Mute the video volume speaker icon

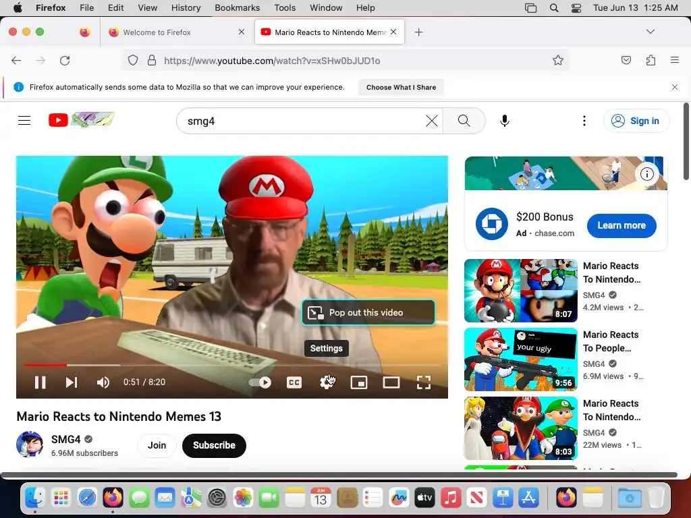(103, 382)
